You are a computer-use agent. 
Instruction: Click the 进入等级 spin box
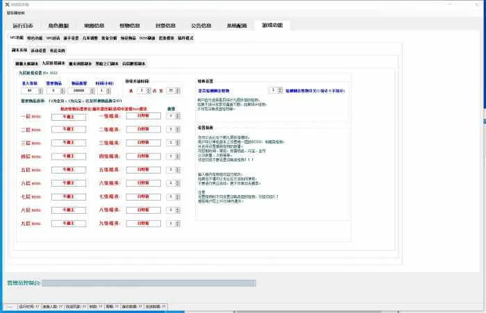click(x=32, y=91)
